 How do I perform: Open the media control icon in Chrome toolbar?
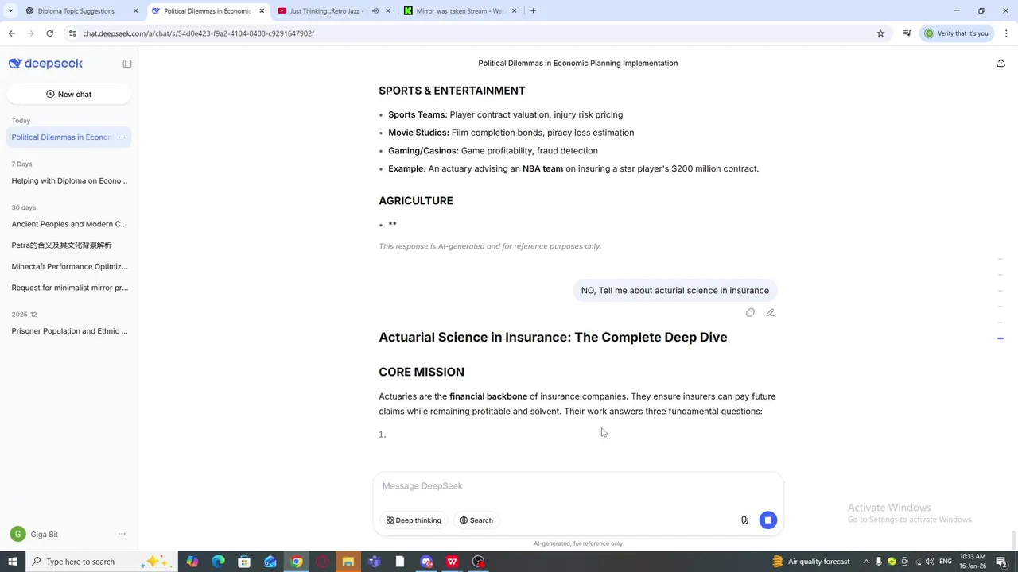tap(907, 33)
